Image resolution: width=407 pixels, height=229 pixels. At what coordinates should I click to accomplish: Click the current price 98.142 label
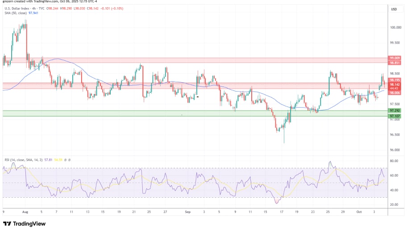[x=395, y=84]
